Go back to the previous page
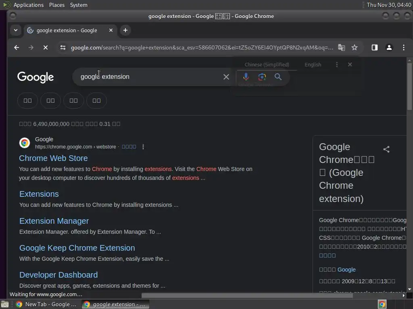This screenshot has height=309, width=413. (x=17, y=47)
